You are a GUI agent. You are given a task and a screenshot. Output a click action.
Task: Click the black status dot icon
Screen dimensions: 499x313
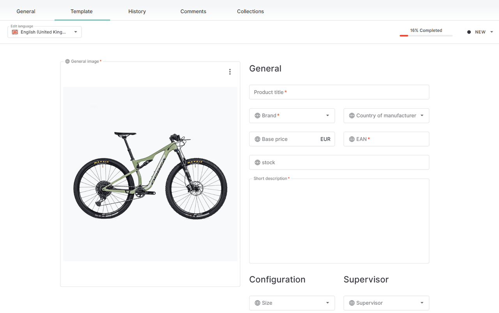(469, 32)
